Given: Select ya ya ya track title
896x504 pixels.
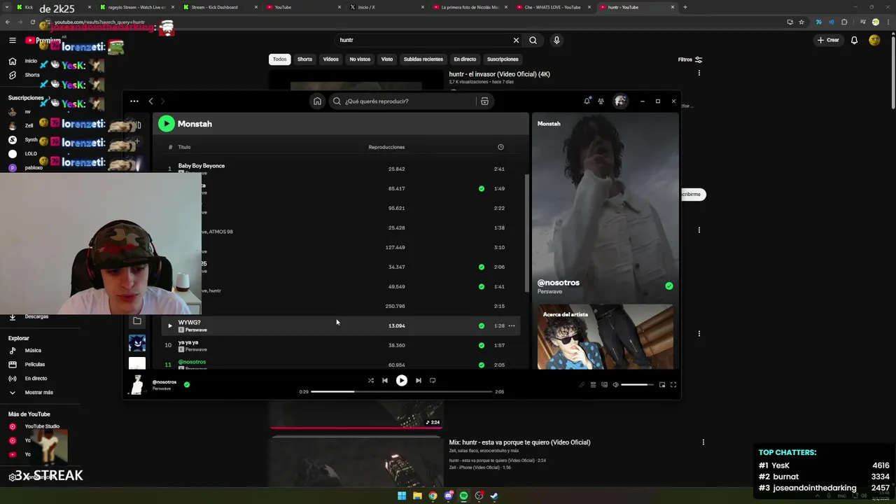Looking at the screenshot, I should 188,342.
